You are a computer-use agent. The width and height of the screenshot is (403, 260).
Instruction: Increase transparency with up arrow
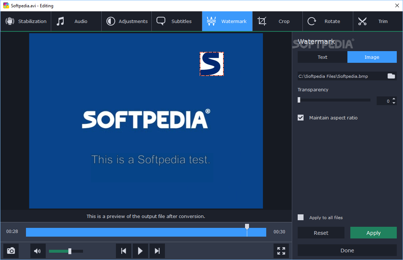click(394, 99)
